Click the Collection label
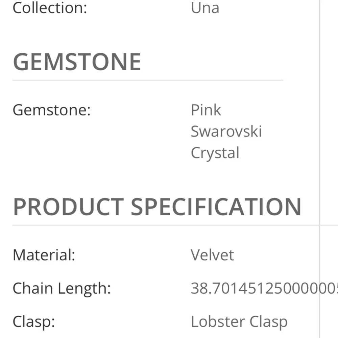This screenshot has height=338, width=338. tap(50, 7)
